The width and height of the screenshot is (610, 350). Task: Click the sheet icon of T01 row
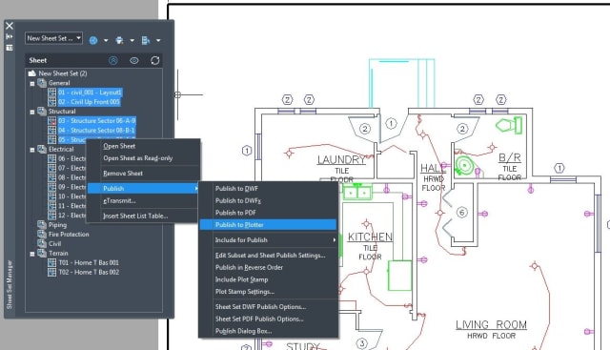point(51,262)
